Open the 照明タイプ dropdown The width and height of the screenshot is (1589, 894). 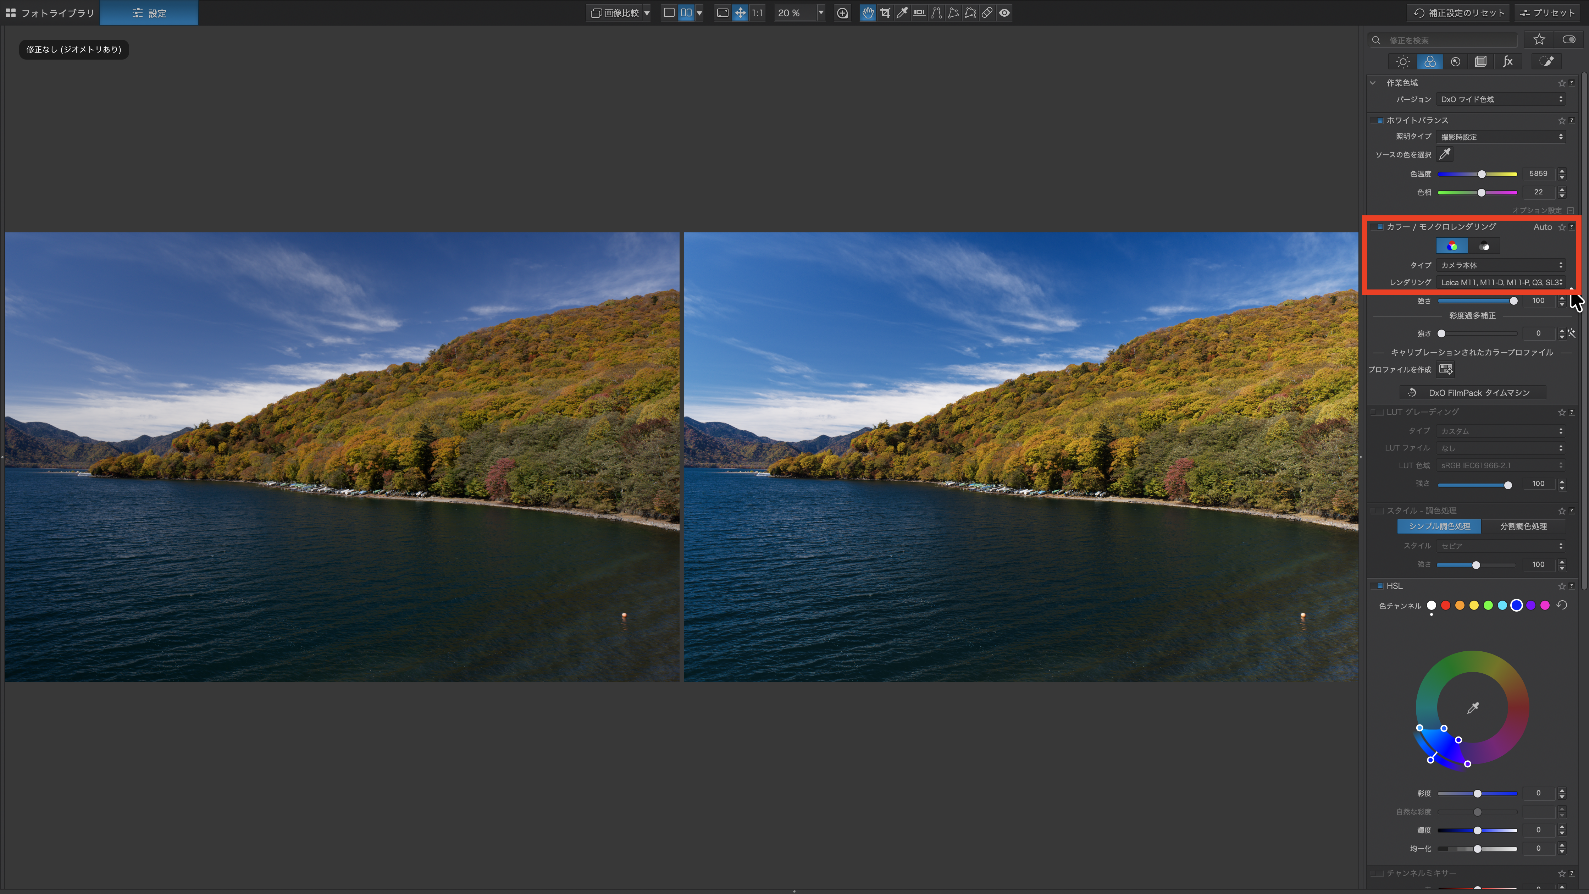(x=1500, y=137)
